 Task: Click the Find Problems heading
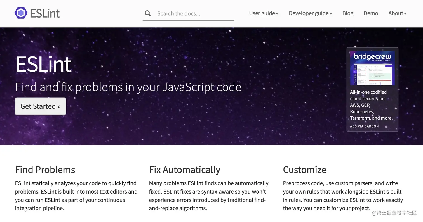[x=45, y=170]
